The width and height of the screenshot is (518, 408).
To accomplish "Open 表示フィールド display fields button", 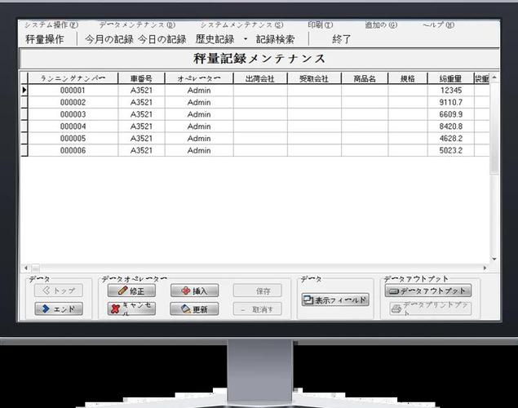I will [x=335, y=299].
